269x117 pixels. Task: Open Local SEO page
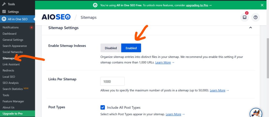[x=9, y=77]
